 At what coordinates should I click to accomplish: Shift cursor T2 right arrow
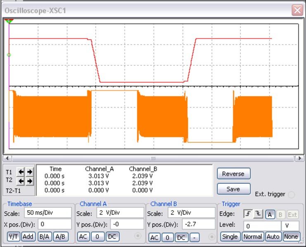click(29, 181)
